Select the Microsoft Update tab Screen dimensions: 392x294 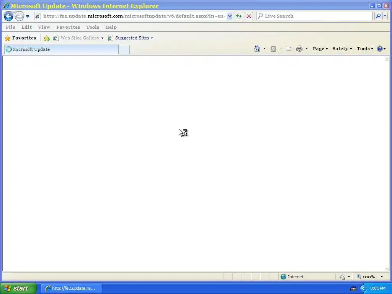coord(61,49)
